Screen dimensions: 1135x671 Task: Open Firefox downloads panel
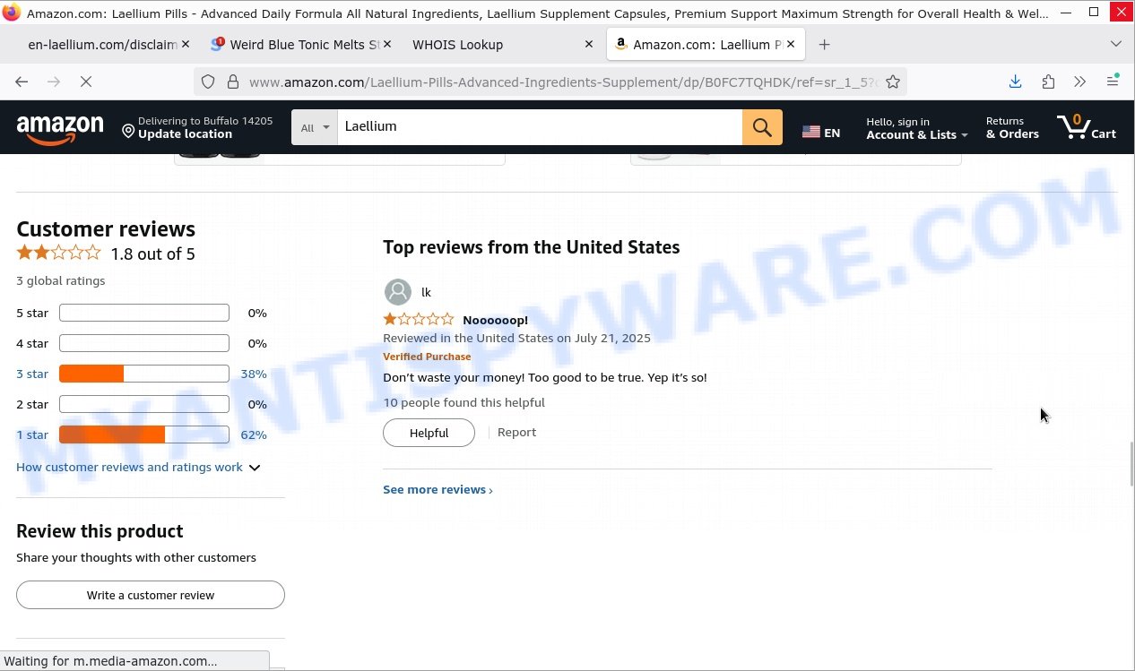tap(1015, 82)
